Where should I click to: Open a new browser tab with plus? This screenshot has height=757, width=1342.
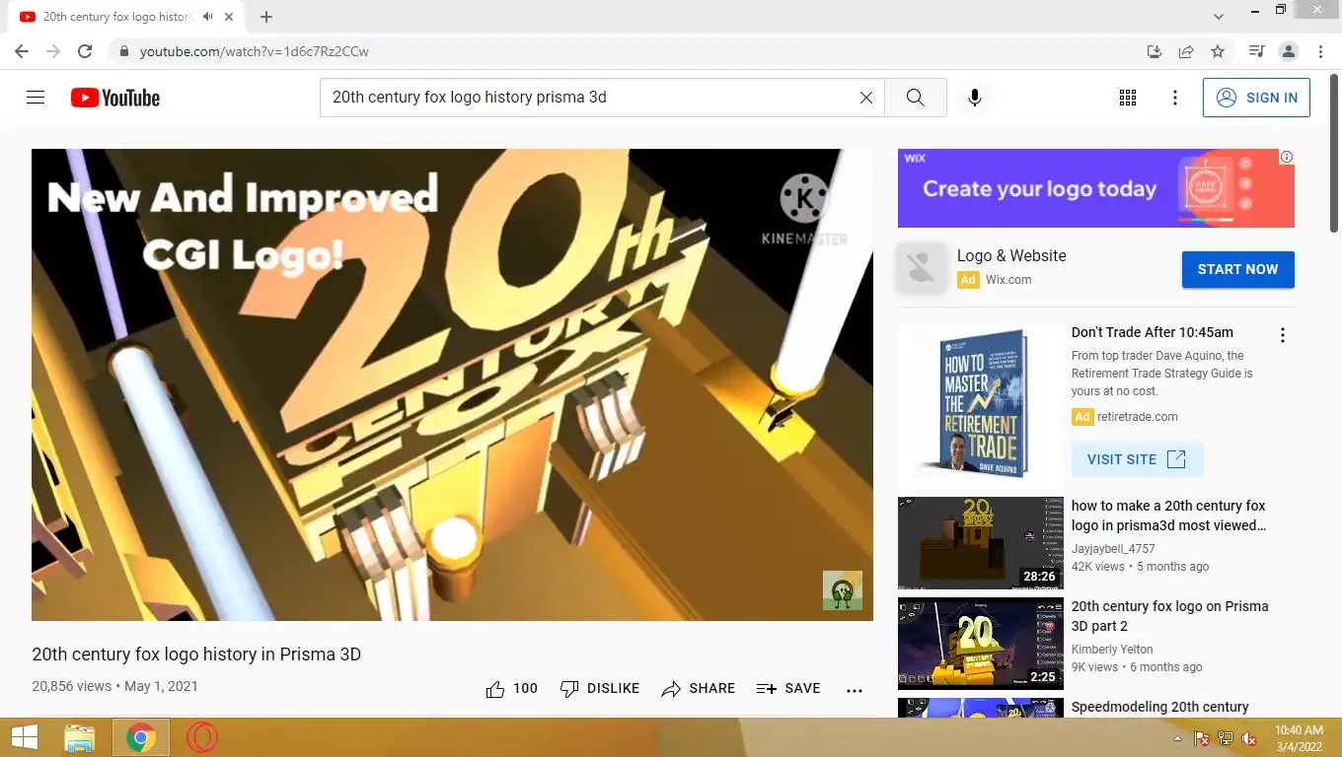point(265,17)
